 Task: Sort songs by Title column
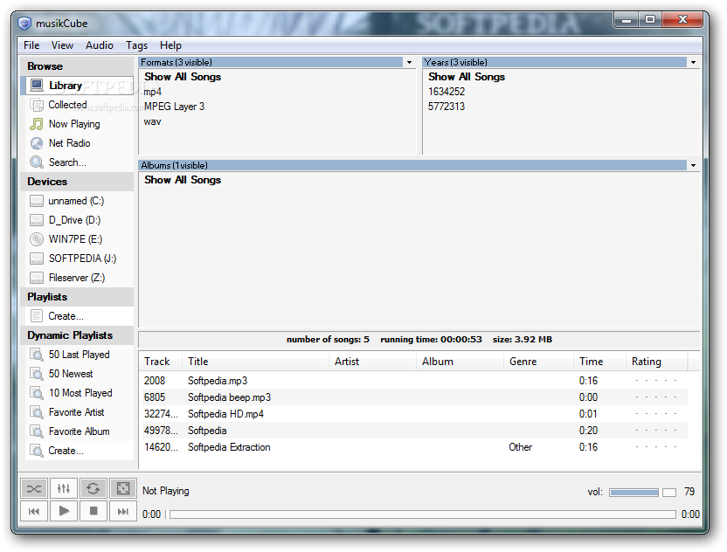pos(255,362)
